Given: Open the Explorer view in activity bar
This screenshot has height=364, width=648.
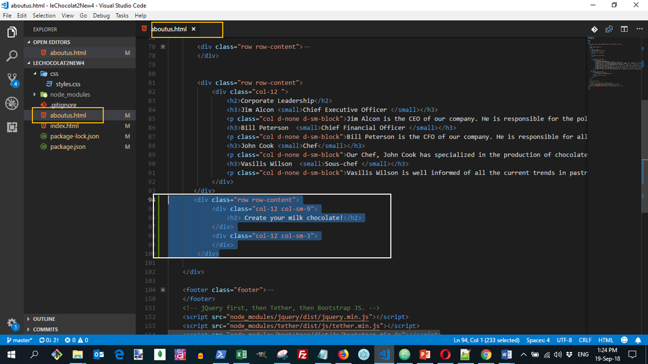Looking at the screenshot, I should click(x=12, y=32).
